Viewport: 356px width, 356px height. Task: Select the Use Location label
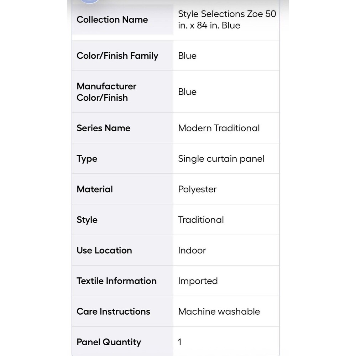[104, 250]
